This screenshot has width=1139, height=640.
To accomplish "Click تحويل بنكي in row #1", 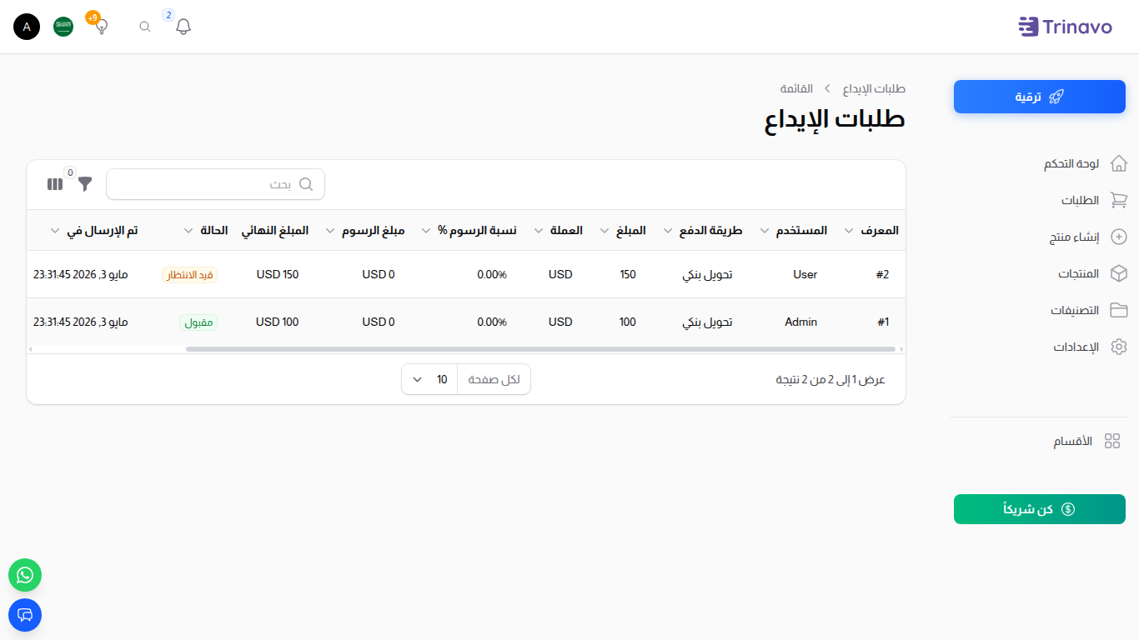I will (x=707, y=322).
